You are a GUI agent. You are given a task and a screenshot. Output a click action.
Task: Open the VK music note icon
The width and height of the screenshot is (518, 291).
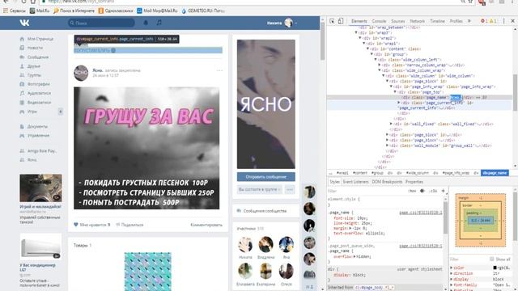point(159,23)
